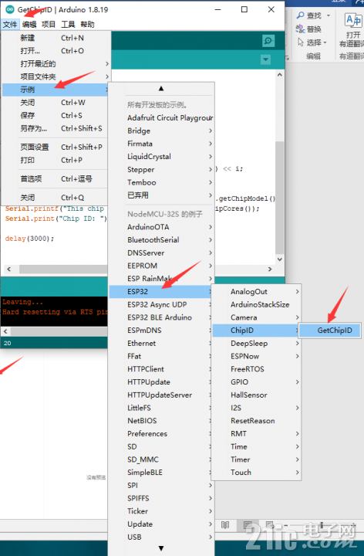The width and height of the screenshot is (364, 556).
Task: Open ArduinoStackSize example
Action: 256,304
